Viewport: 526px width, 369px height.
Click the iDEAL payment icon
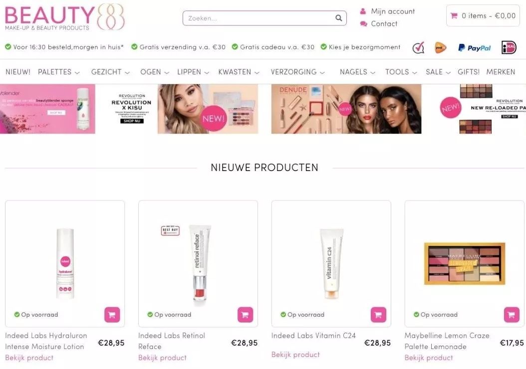(509, 47)
